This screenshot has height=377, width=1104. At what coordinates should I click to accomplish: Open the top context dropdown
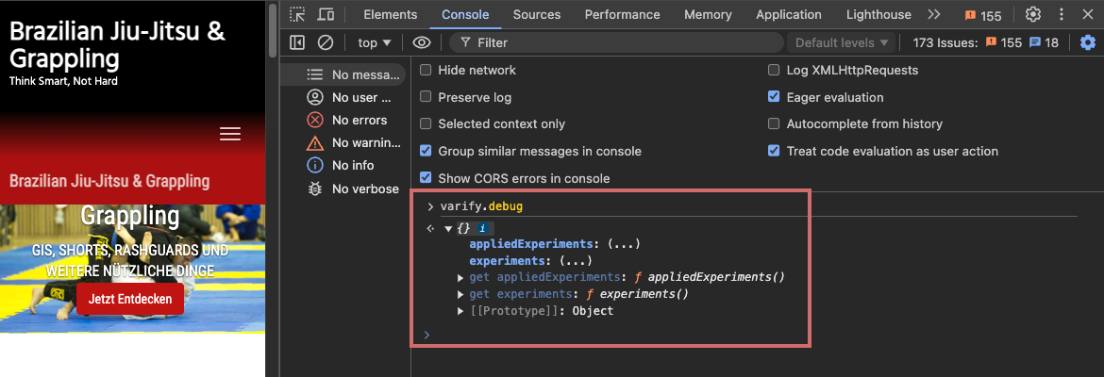point(375,43)
